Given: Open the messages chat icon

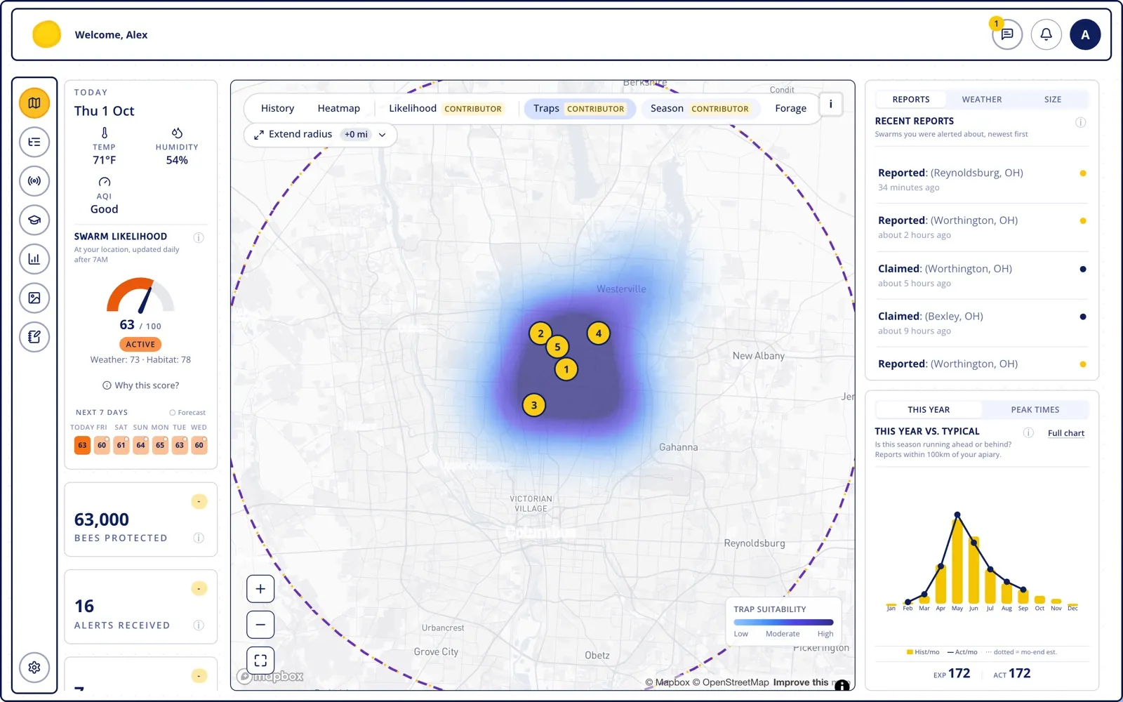Looking at the screenshot, I should 1007,34.
